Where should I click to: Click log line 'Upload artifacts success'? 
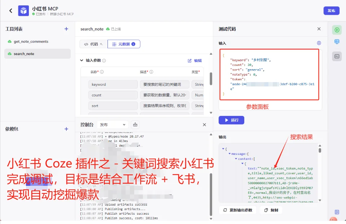[126, 205]
